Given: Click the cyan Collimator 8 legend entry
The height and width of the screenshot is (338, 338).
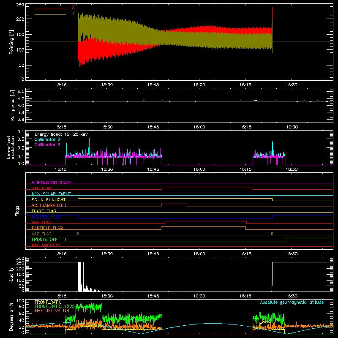Looking at the screenshot, I should (47, 139).
